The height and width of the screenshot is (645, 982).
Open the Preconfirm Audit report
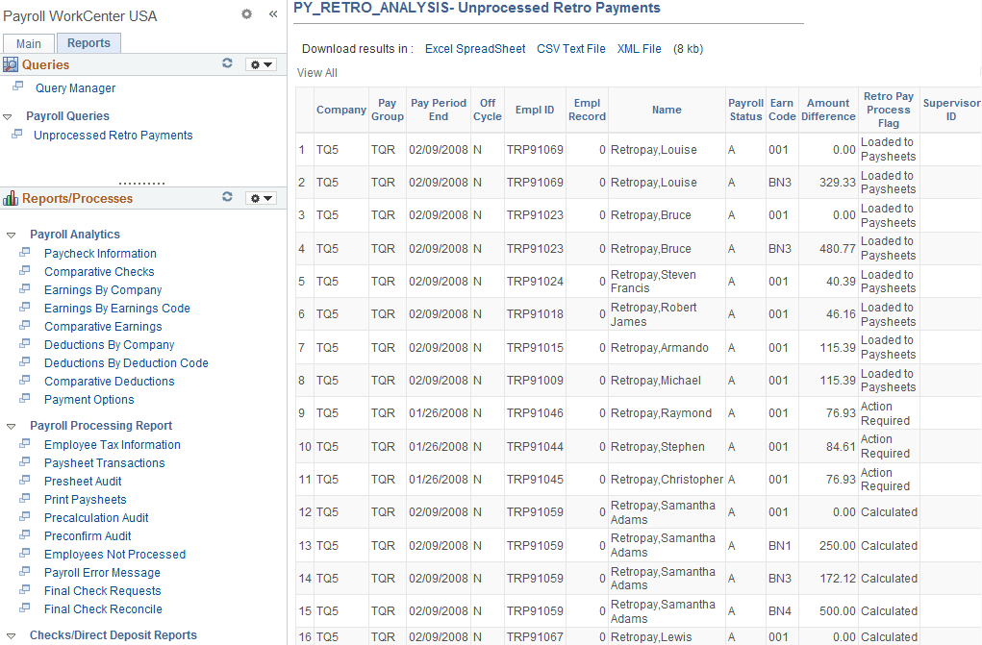(x=88, y=535)
